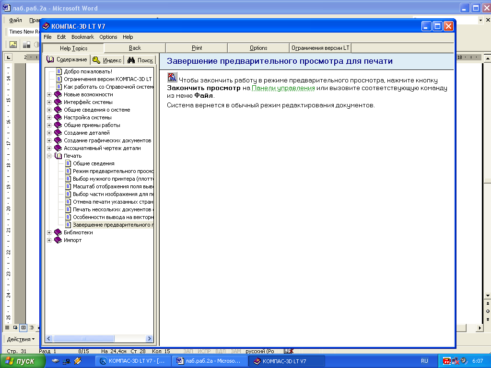Click the Print button

(197, 48)
